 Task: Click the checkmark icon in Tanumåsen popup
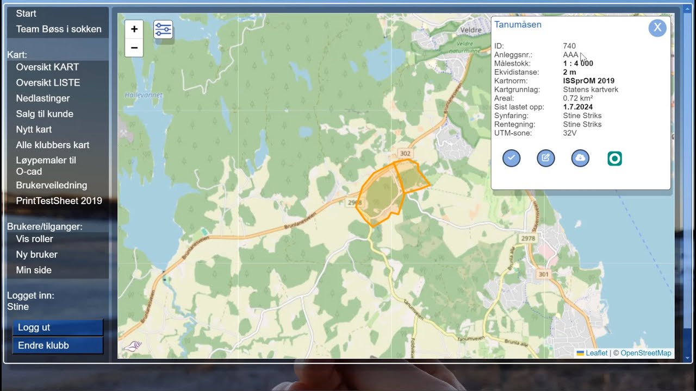coord(512,158)
